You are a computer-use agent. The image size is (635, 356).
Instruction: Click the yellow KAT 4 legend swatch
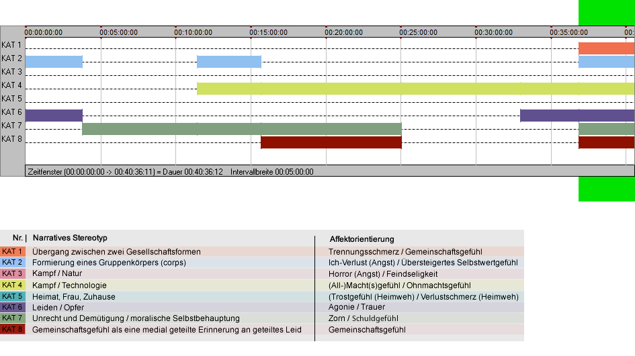pos(13,285)
